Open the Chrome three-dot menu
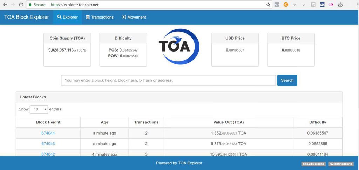The height and width of the screenshot is (170, 359). 357,4
